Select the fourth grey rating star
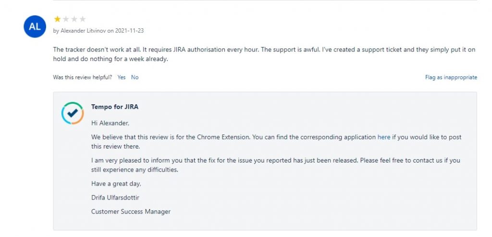The height and width of the screenshot is (237, 492). point(83,19)
